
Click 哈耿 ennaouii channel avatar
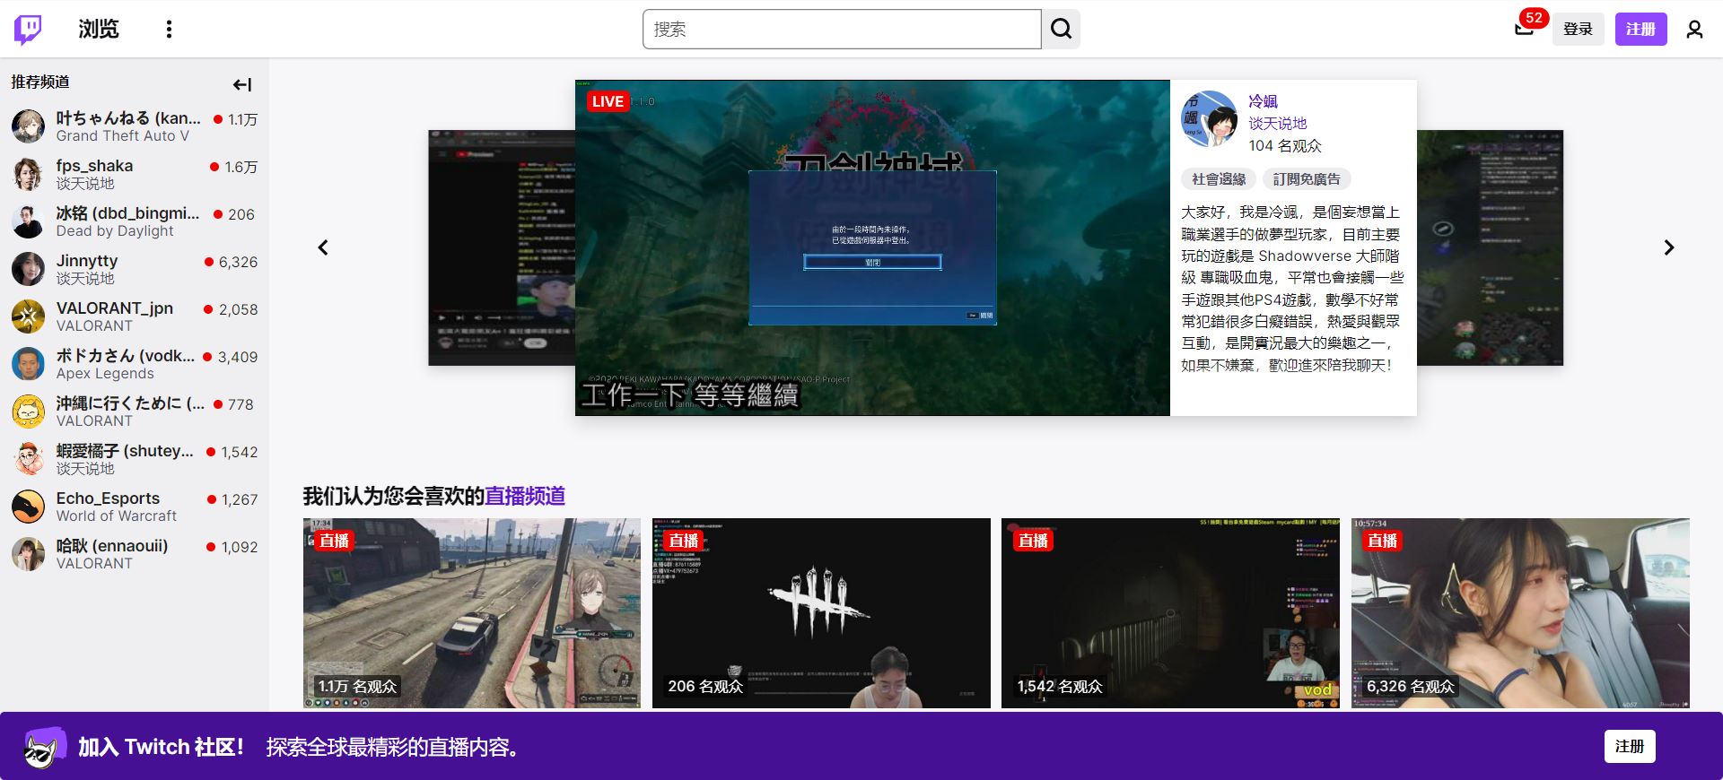[28, 554]
